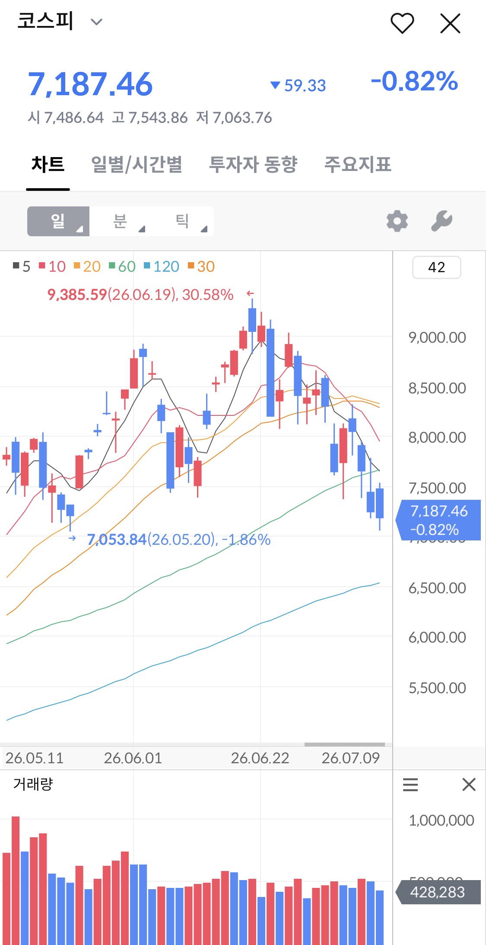This screenshot has height=945, width=486.
Task: Toggle the 60-day moving average legend
Action: coord(122,266)
